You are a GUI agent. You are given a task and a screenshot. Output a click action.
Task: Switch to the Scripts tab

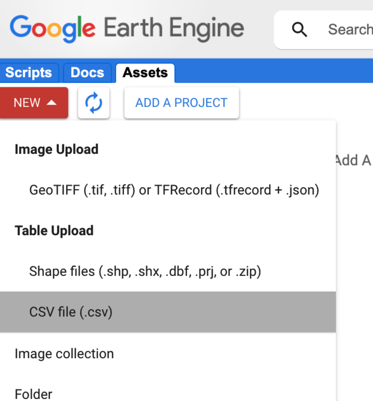click(29, 73)
